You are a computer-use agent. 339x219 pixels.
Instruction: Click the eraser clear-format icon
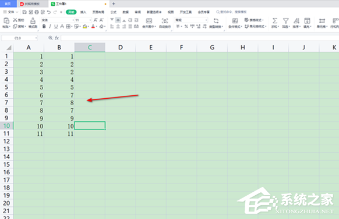(x=101, y=26)
